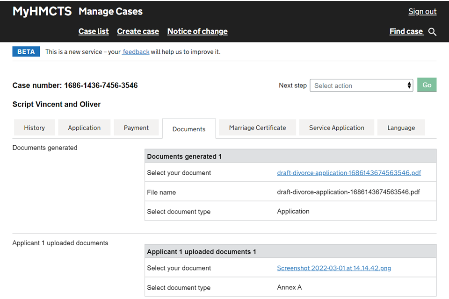
Task: Click the Find case link
Action: click(406, 31)
